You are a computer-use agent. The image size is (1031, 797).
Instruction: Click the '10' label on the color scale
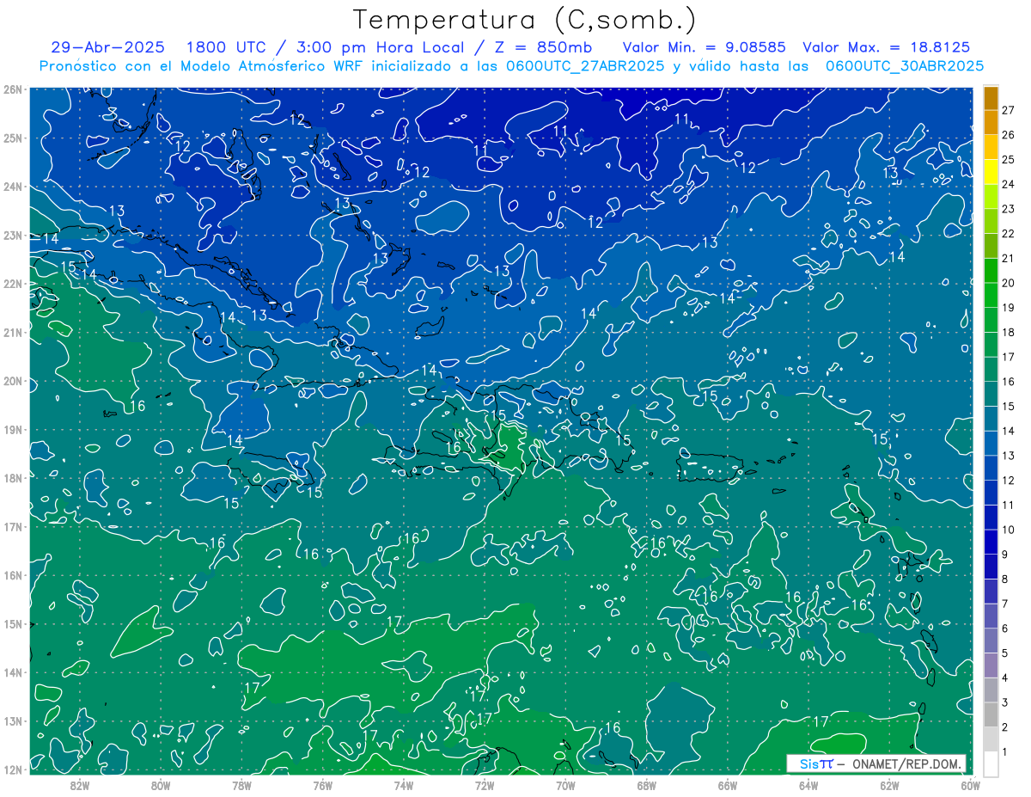tap(1009, 530)
